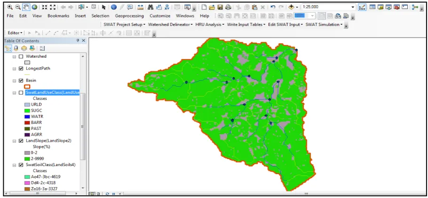428x198 pixels.
Task: Close the Table Of Contents panel
Action: point(83,40)
